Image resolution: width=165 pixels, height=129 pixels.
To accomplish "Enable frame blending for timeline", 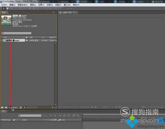I will 64,116.
